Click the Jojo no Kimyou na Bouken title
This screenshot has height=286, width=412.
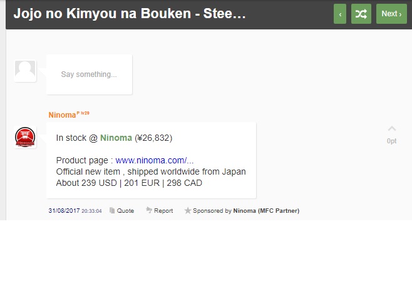[130, 13]
